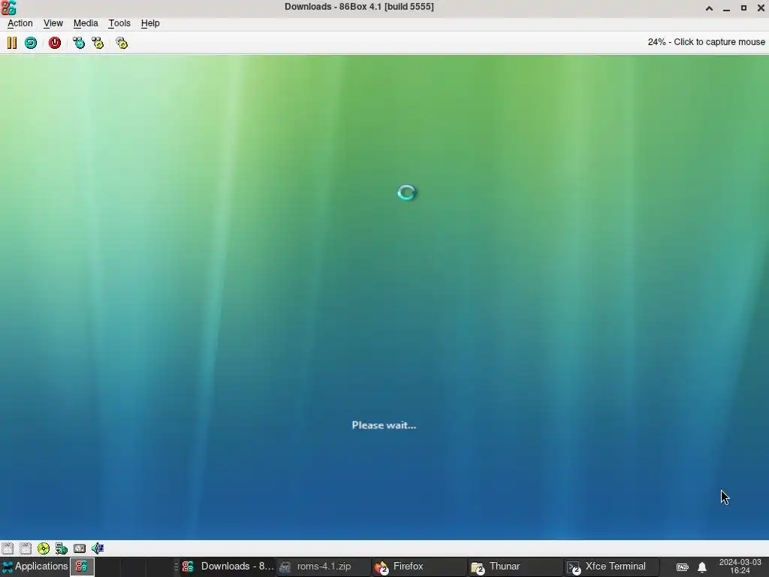Click the speaker sound status icon
Image resolution: width=769 pixels, height=577 pixels.
(x=98, y=548)
